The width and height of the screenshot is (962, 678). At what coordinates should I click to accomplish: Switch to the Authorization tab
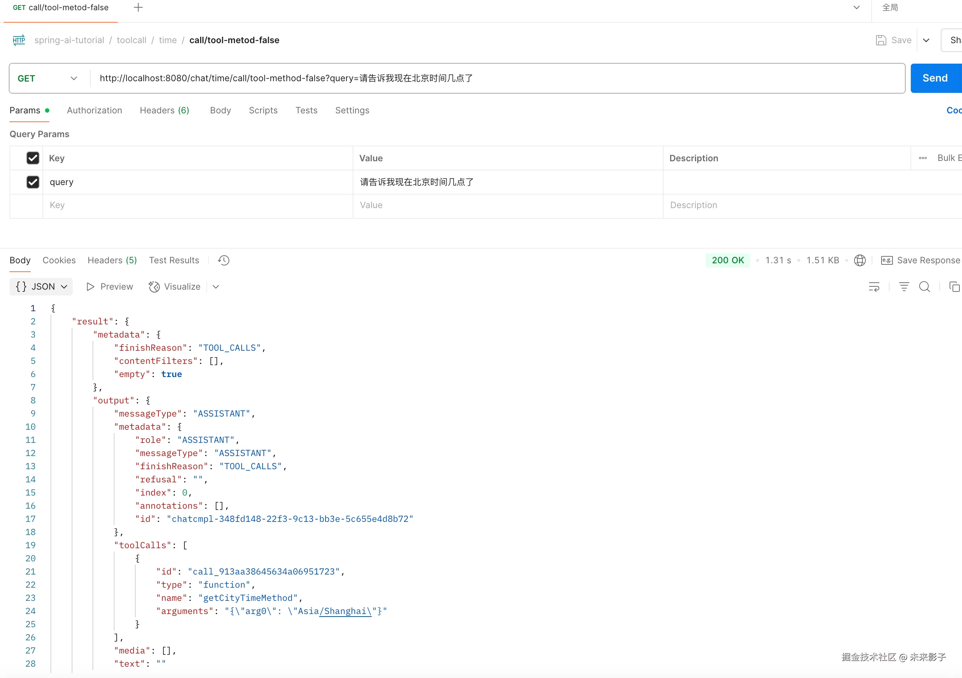pos(94,110)
